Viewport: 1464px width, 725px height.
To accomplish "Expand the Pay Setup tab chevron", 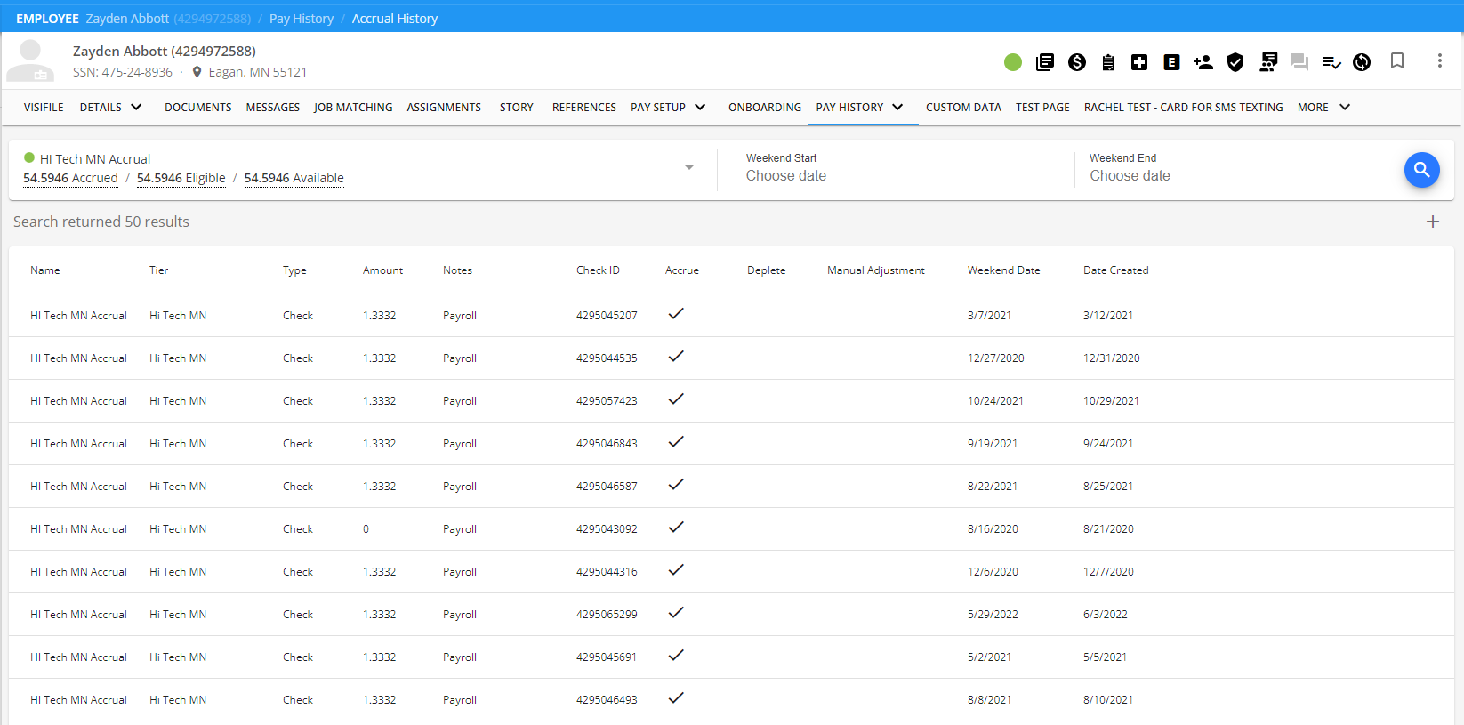I will [700, 108].
